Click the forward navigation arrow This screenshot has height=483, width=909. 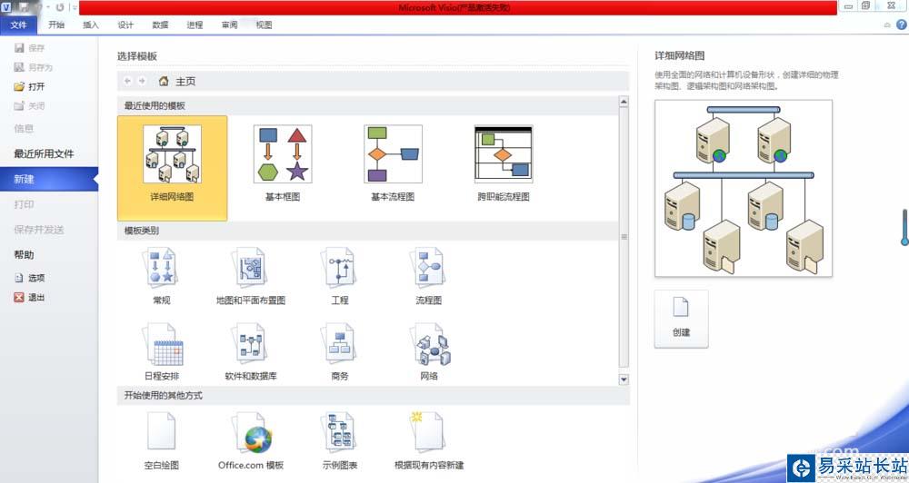[142, 81]
